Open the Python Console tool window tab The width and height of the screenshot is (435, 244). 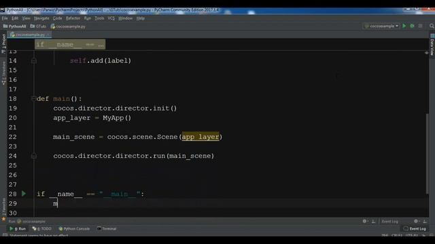[74, 229]
